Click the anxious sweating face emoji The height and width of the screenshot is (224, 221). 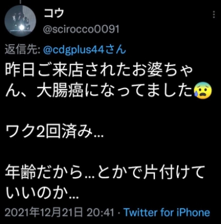point(203,91)
